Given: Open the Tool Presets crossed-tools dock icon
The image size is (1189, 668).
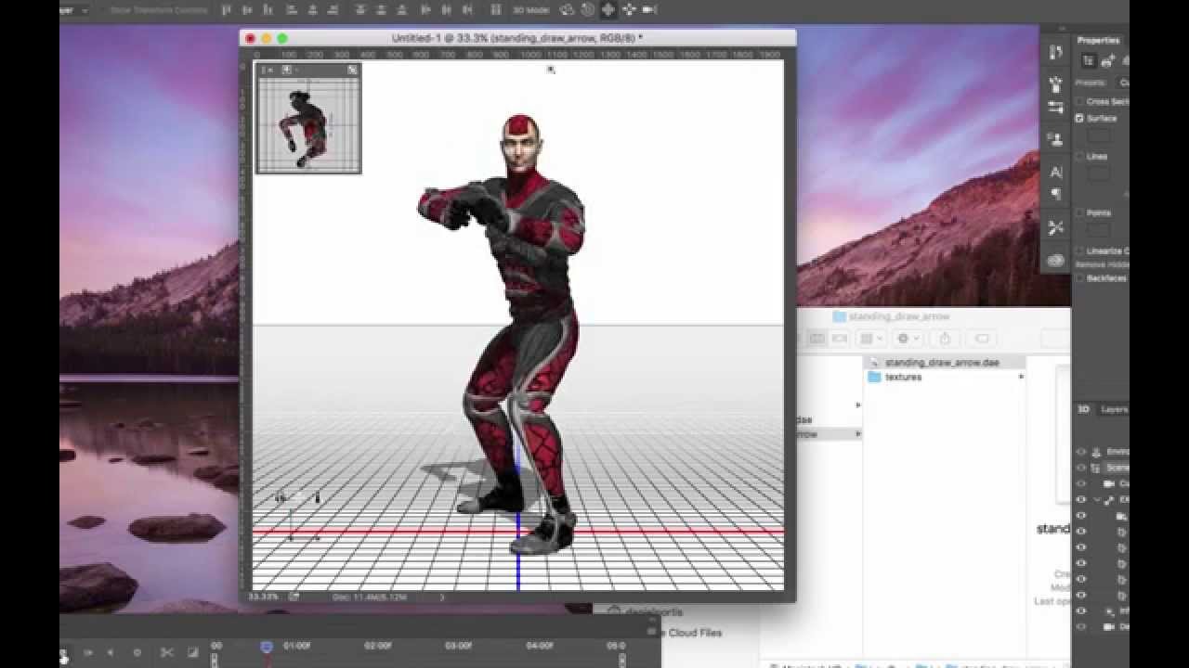Looking at the screenshot, I should click(1055, 227).
